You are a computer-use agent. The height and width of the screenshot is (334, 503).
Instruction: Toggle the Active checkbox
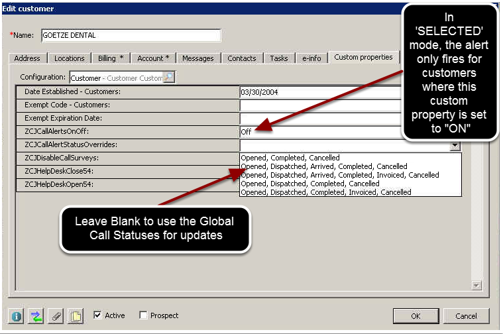click(97, 315)
